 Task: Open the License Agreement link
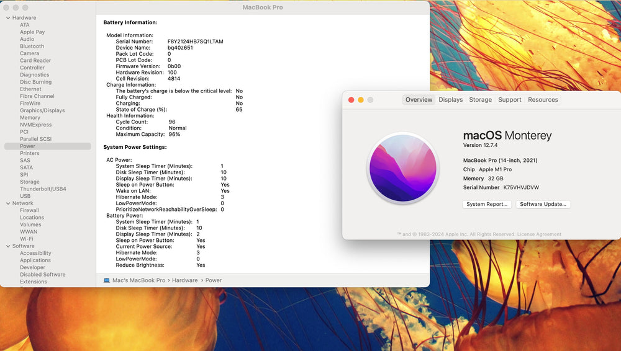click(x=540, y=234)
